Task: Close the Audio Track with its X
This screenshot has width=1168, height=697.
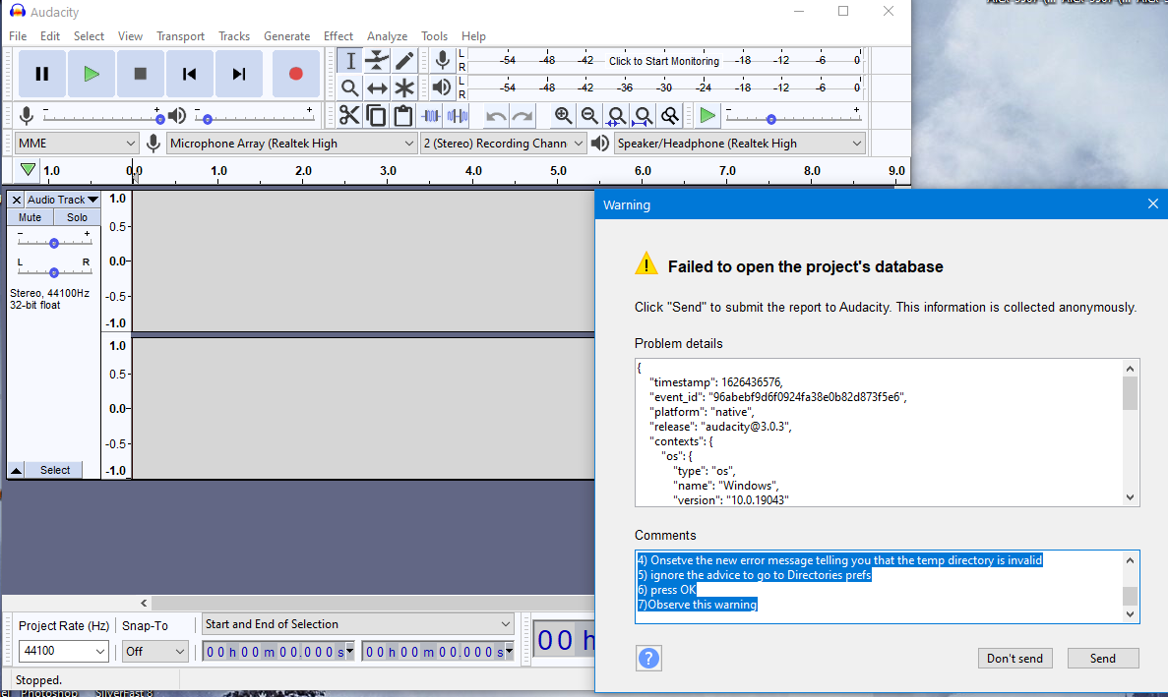Action: tap(17, 200)
